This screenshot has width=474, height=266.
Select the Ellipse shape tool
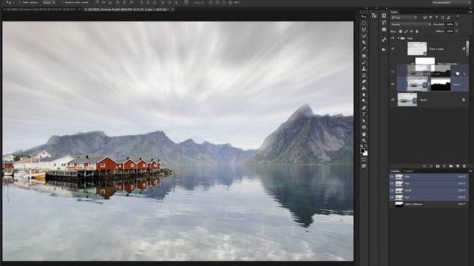tap(364, 127)
